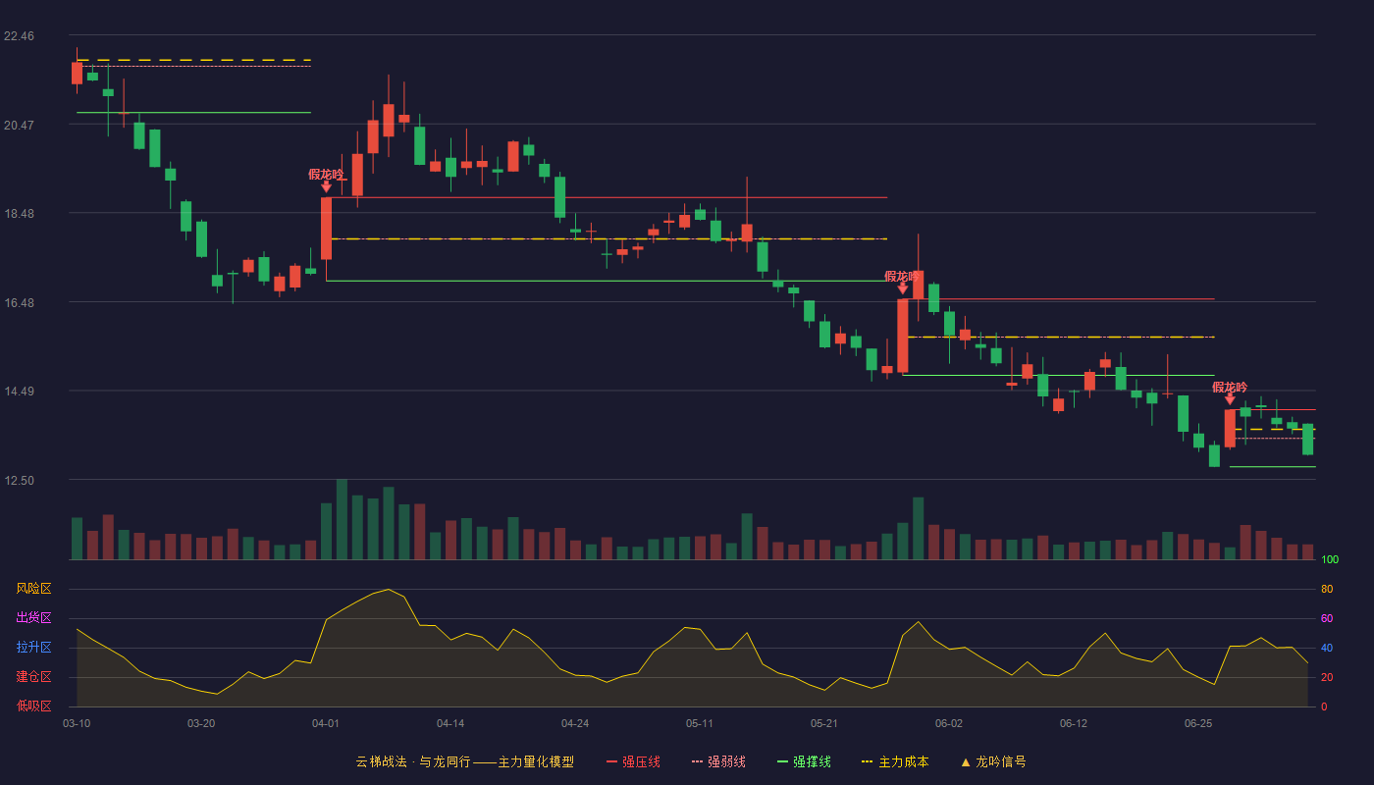The width and height of the screenshot is (1374, 785).
Task: Select the 拉升区 zone label
Action: coord(33,648)
